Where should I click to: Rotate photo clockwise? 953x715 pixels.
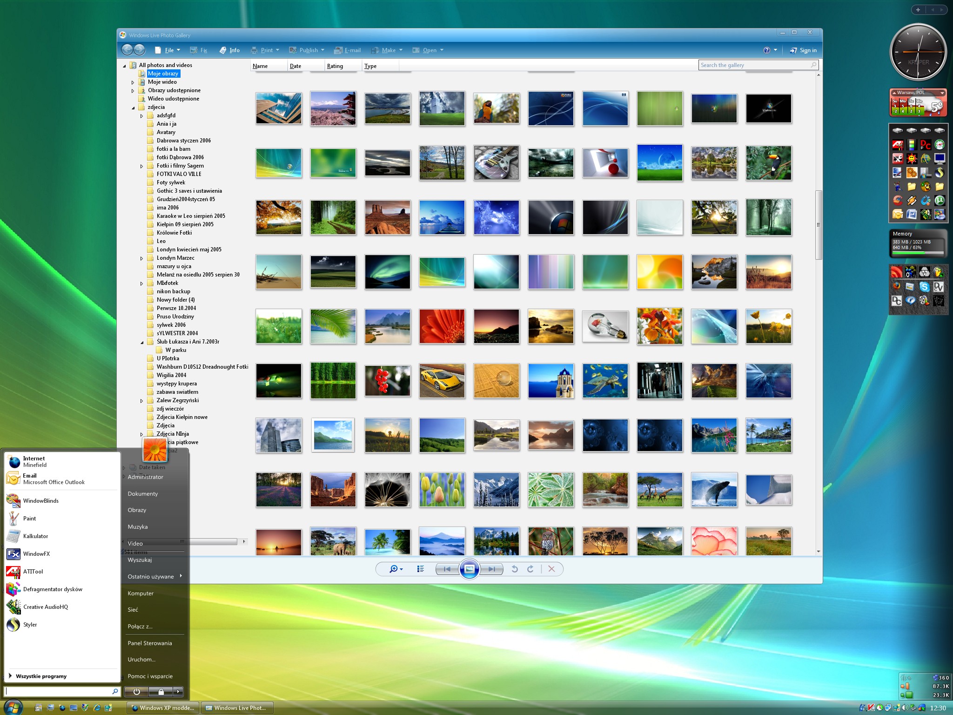531,569
